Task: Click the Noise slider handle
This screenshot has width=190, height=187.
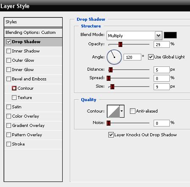Action: tap(108, 123)
